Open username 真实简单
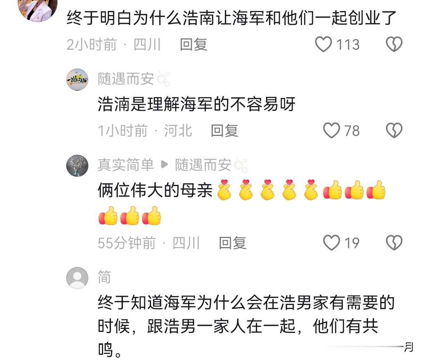Viewport: 424px width, 362px height. coord(126,165)
